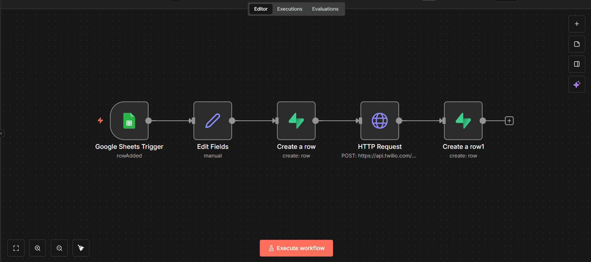Click the first Create a row output connector

coord(315,121)
